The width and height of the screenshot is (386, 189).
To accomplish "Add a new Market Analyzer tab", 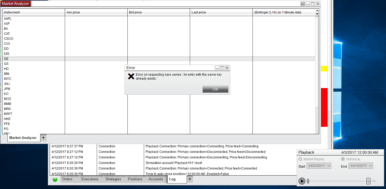I will click(43, 137).
